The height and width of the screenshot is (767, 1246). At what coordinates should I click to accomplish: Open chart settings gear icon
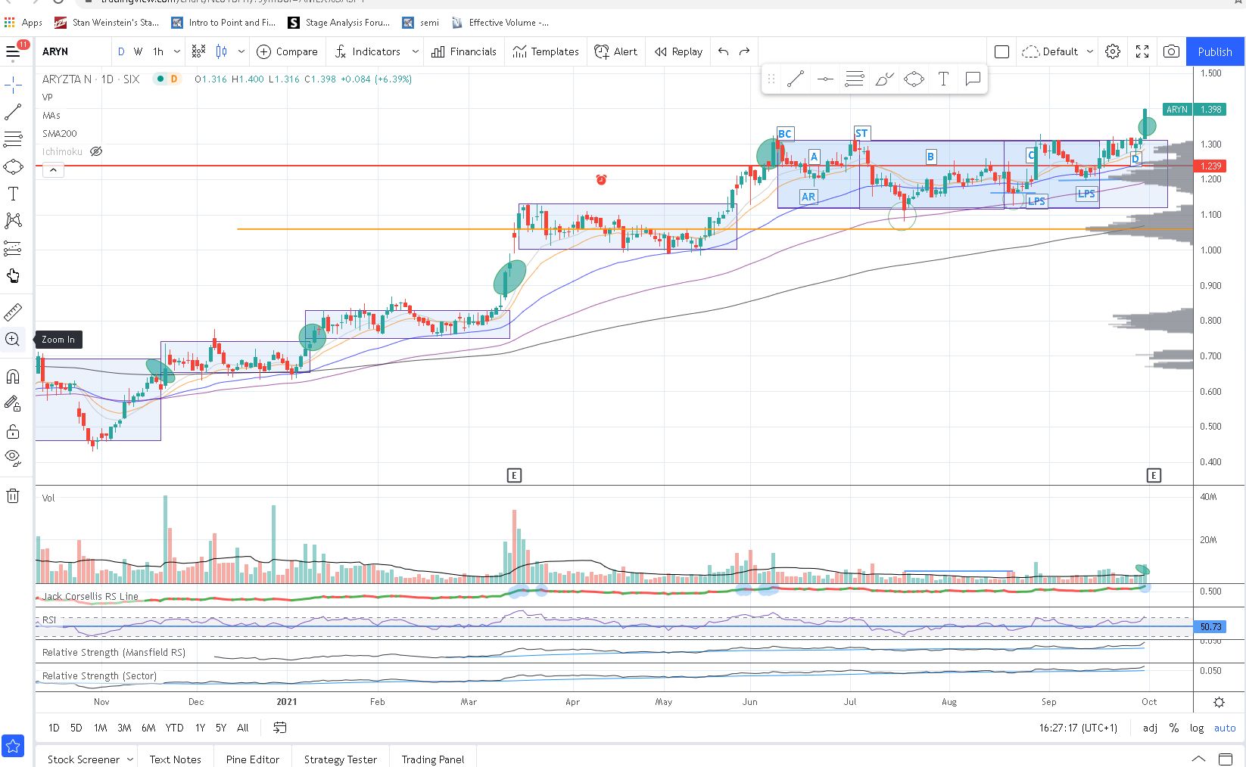point(1112,51)
